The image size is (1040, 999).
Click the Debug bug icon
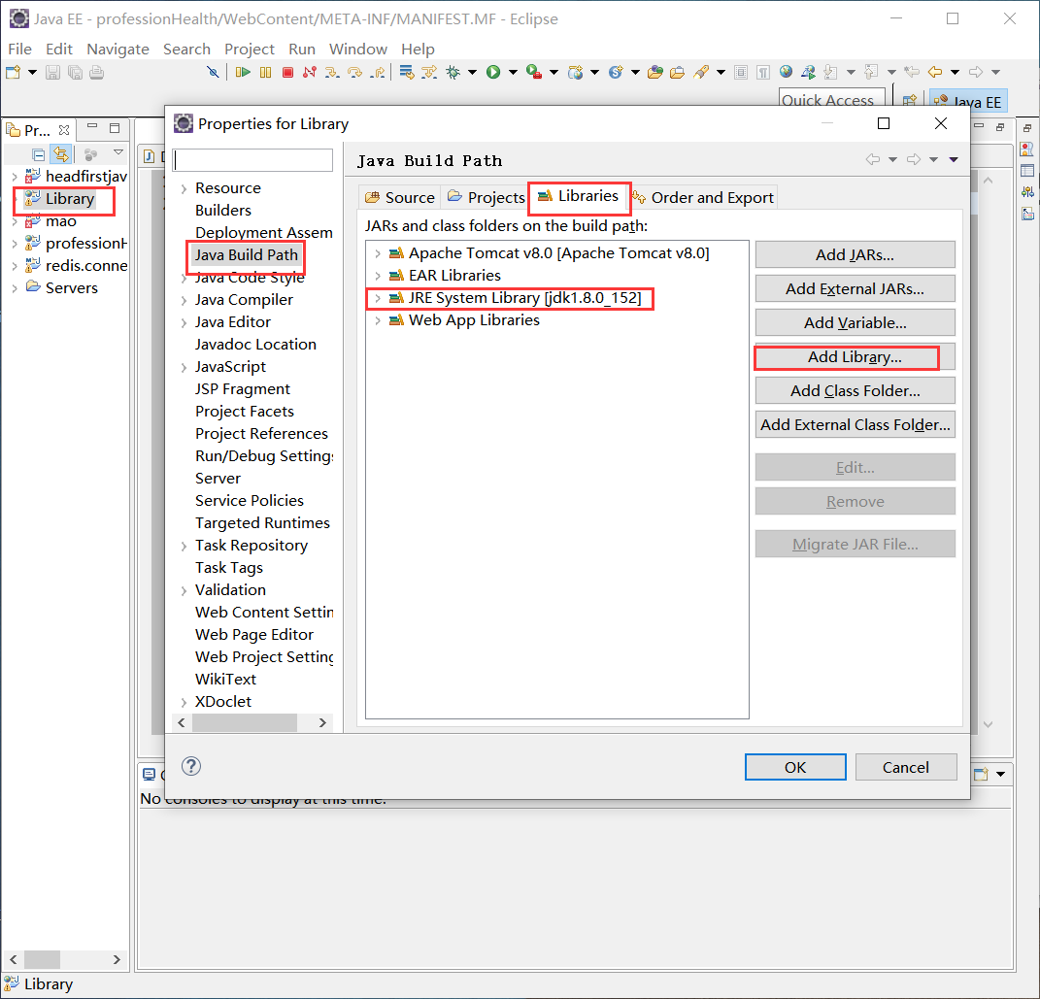click(x=453, y=72)
